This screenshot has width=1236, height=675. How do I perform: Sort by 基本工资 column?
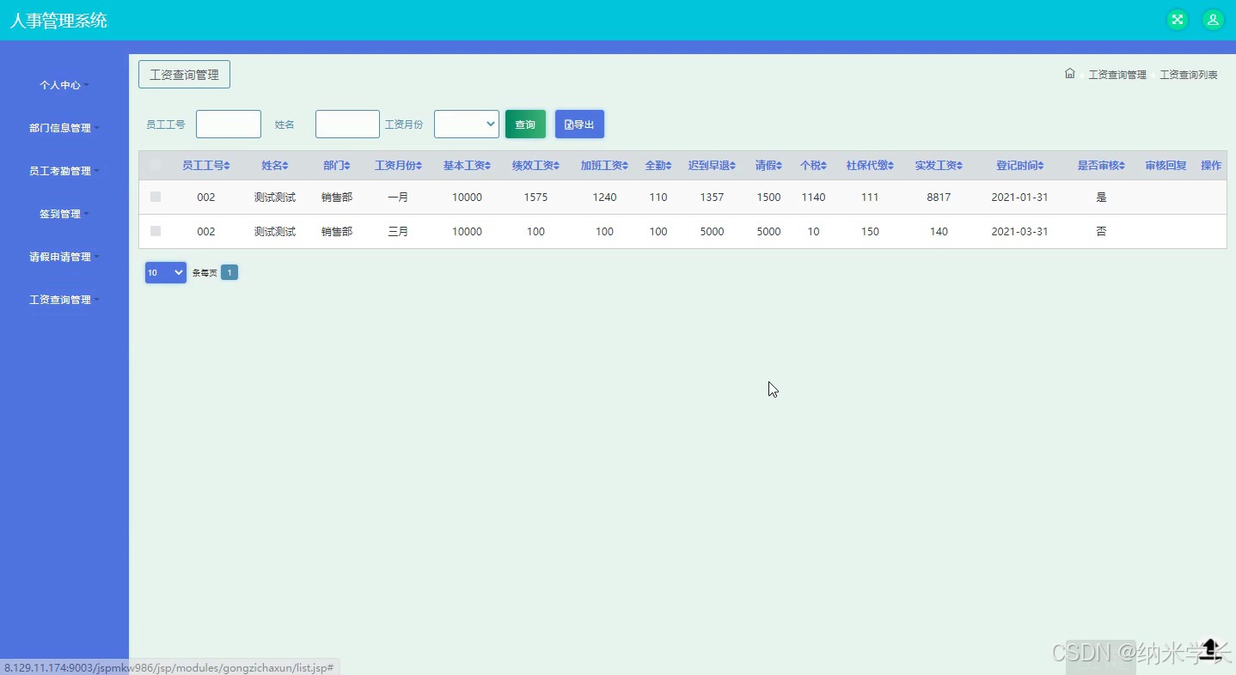pos(468,166)
